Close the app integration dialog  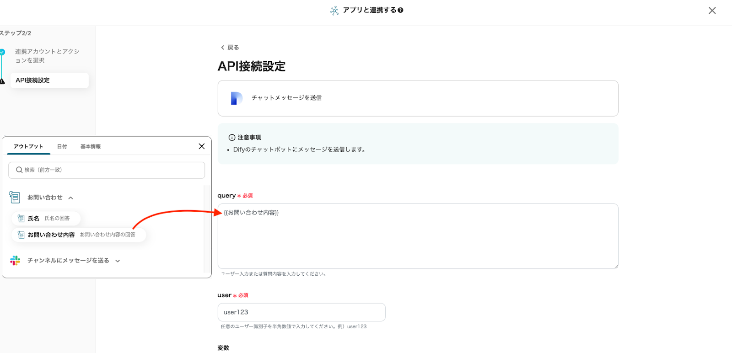click(712, 11)
